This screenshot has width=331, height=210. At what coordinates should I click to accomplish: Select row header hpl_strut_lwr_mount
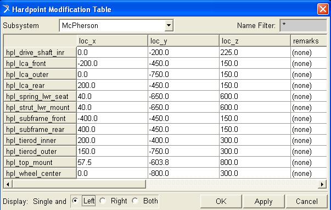click(x=40, y=107)
